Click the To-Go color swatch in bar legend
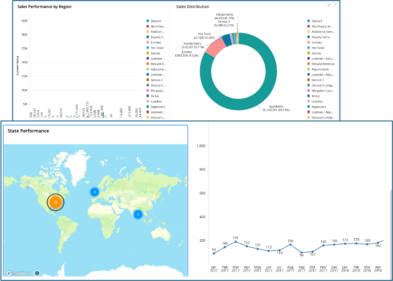393x281 pixels. (147, 96)
